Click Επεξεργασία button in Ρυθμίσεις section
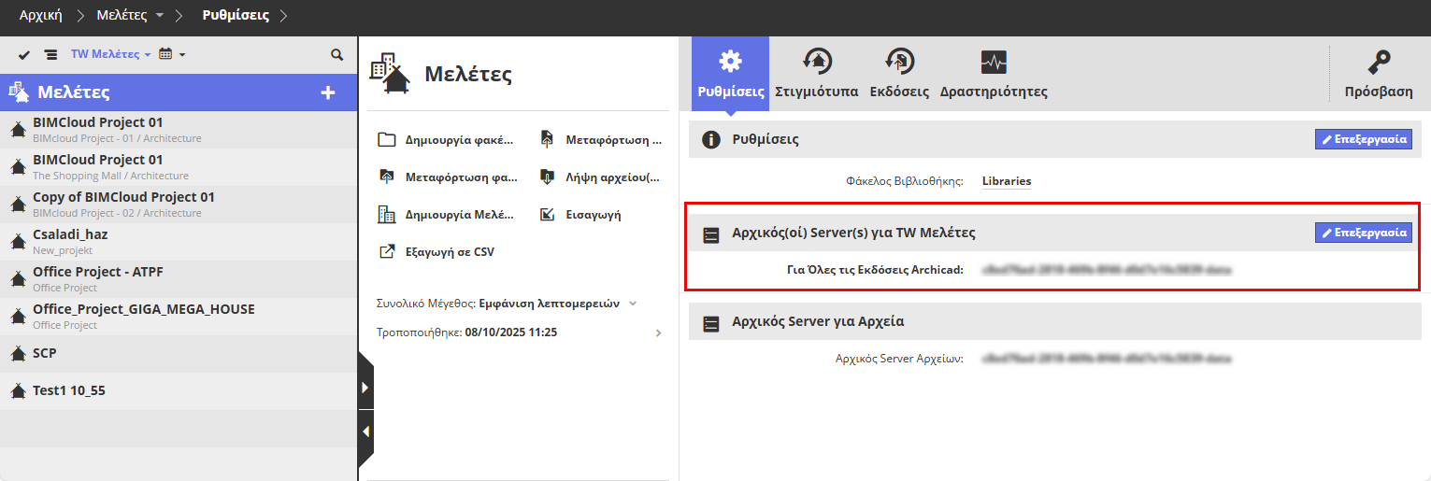Screen dimensions: 1431x481 click(x=1363, y=139)
